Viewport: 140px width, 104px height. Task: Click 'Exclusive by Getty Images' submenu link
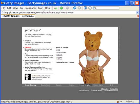pyautogui.click(x=65, y=62)
